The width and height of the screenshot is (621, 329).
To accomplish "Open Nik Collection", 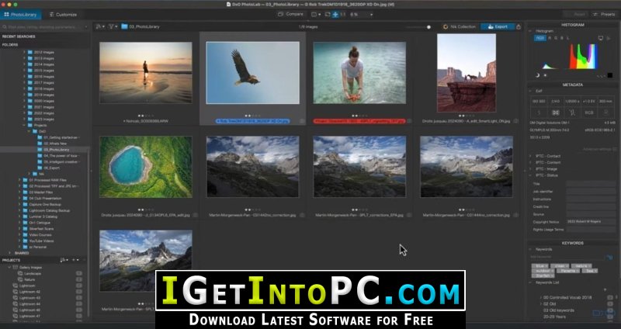I will [460, 26].
